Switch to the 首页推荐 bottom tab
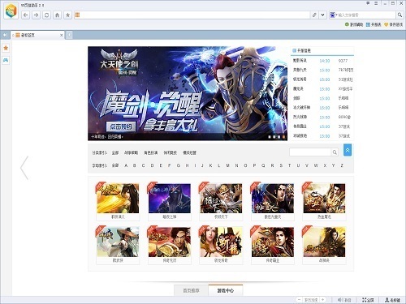Image resolution: width=406 pixels, height=304 pixels. pos(191,290)
